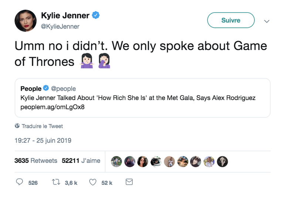View the 3635 Retweets list
Image resolution: width=284 pixels, height=197 pixels.
[x=35, y=161]
